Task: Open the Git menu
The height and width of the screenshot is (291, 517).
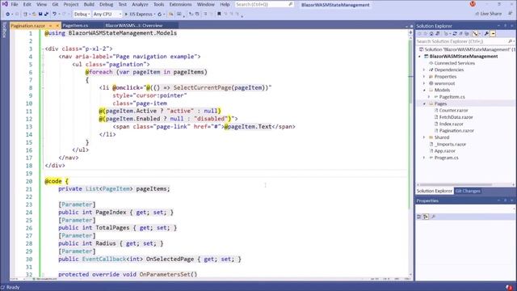Action: (x=55, y=4)
